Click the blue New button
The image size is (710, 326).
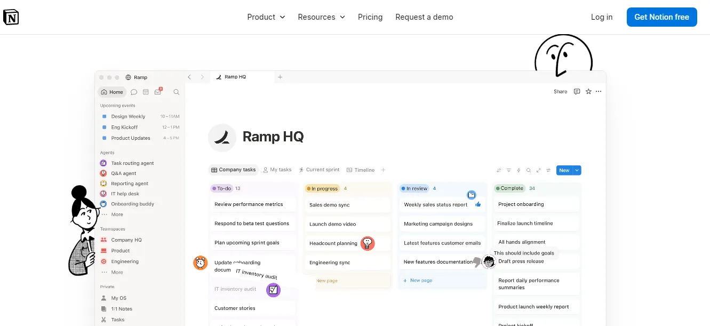pos(564,170)
